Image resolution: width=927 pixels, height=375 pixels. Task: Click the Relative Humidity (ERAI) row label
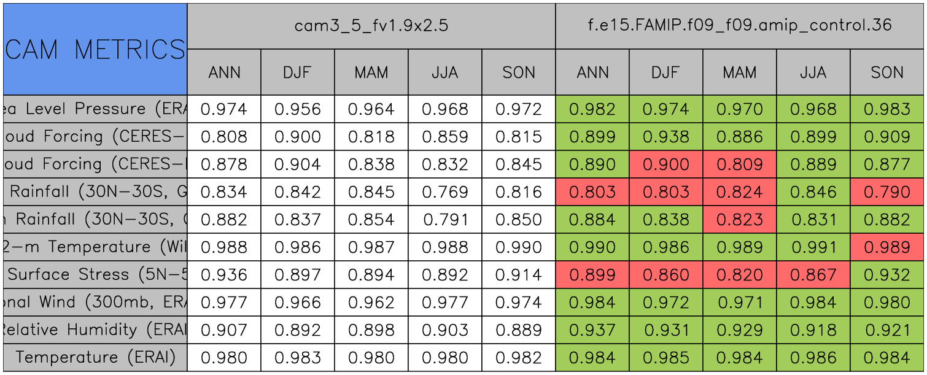(x=95, y=330)
